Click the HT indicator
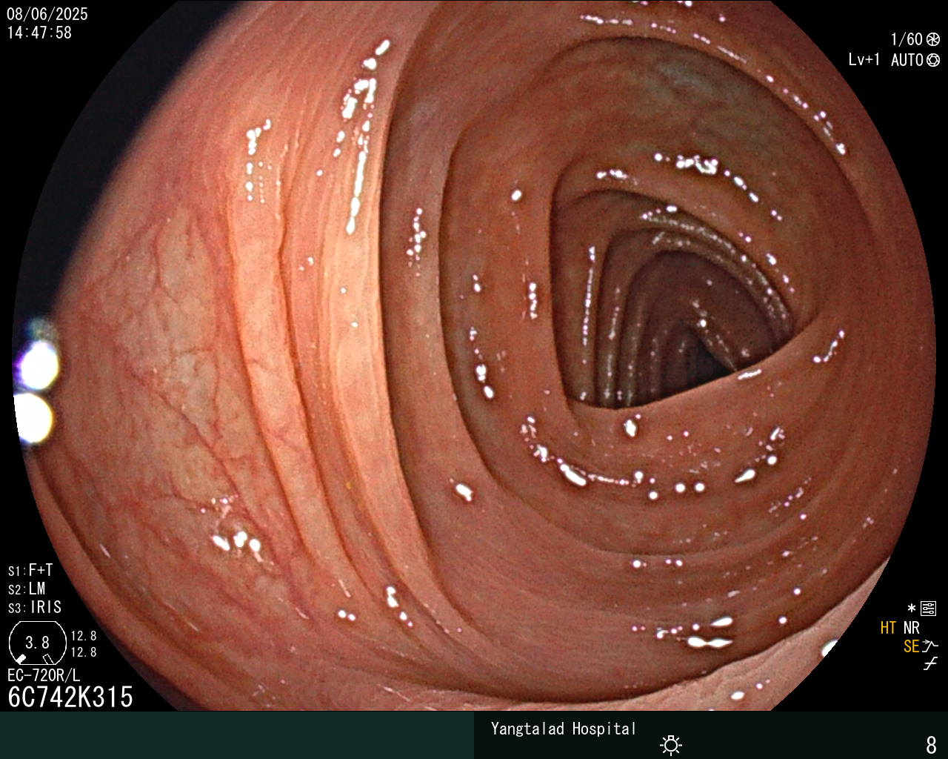The image size is (948, 759). click(889, 629)
